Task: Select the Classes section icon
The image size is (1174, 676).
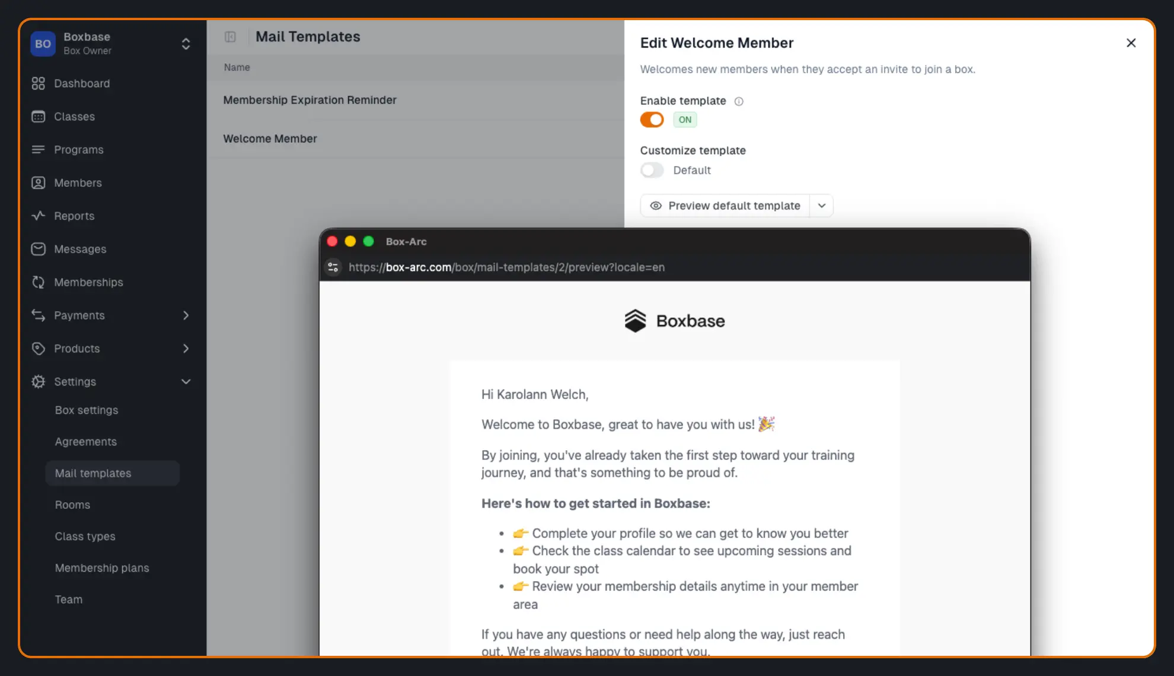Action: 39,116
